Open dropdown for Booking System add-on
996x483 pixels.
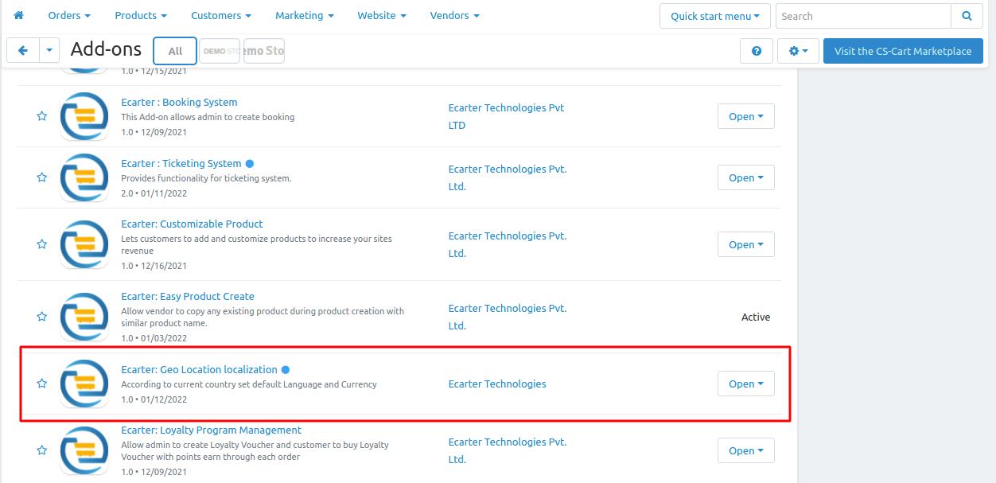click(745, 116)
